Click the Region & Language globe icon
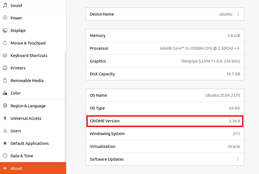Viewport: 259px width, 174px height. pos(5,106)
